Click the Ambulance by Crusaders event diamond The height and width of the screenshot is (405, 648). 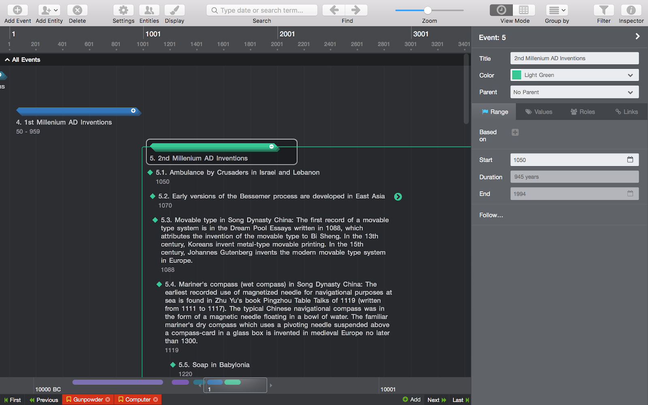point(150,173)
